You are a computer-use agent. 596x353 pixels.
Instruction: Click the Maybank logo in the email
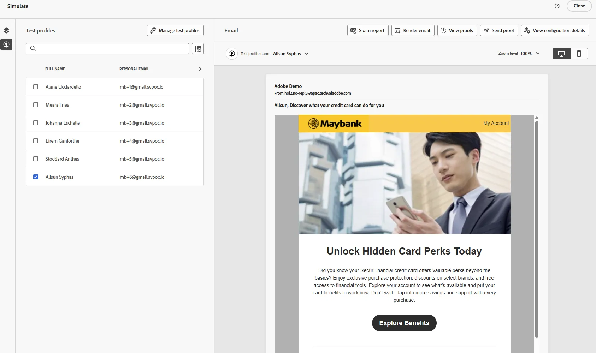click(335, 124)
